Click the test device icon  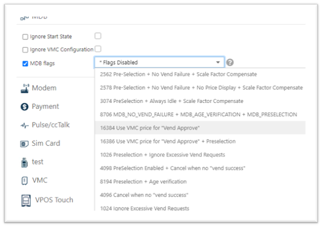(x=25, y=163)
